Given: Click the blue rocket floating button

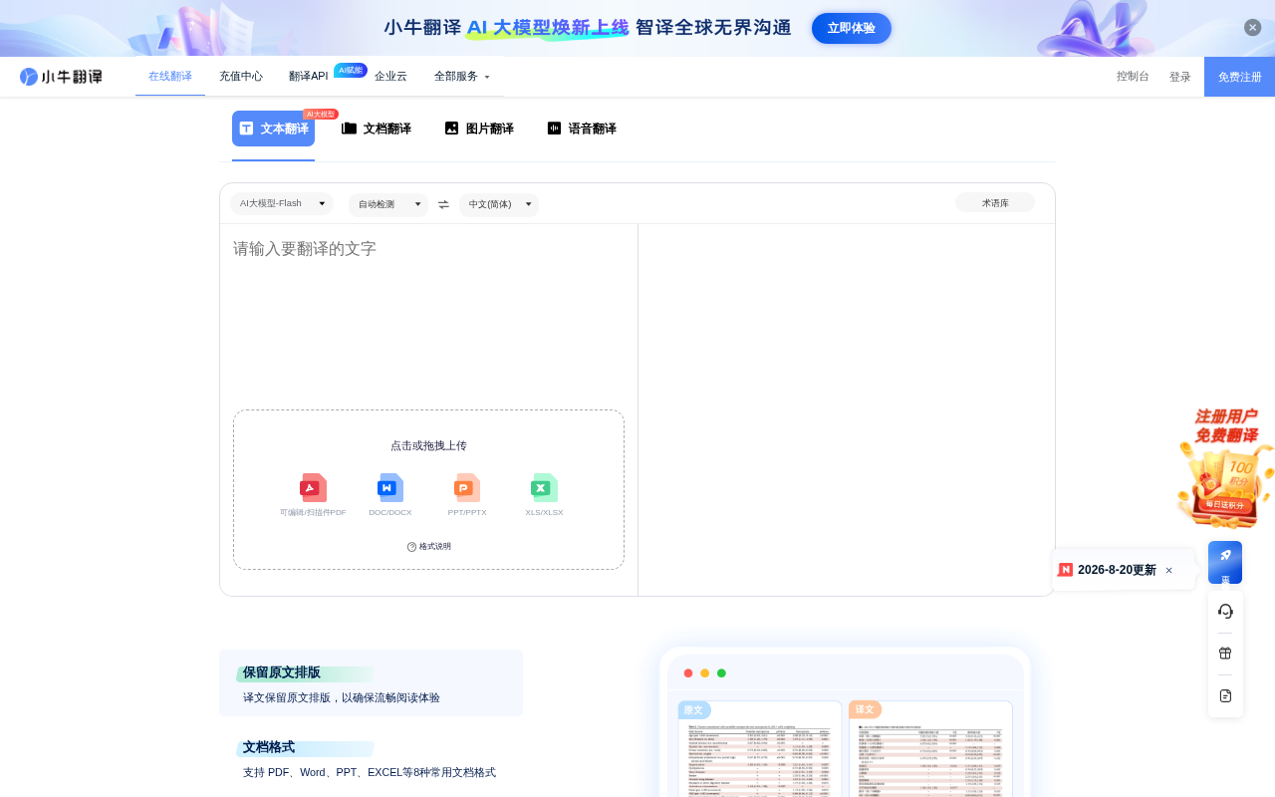Looking at the screenshot, I should (x=1225, y=563).
